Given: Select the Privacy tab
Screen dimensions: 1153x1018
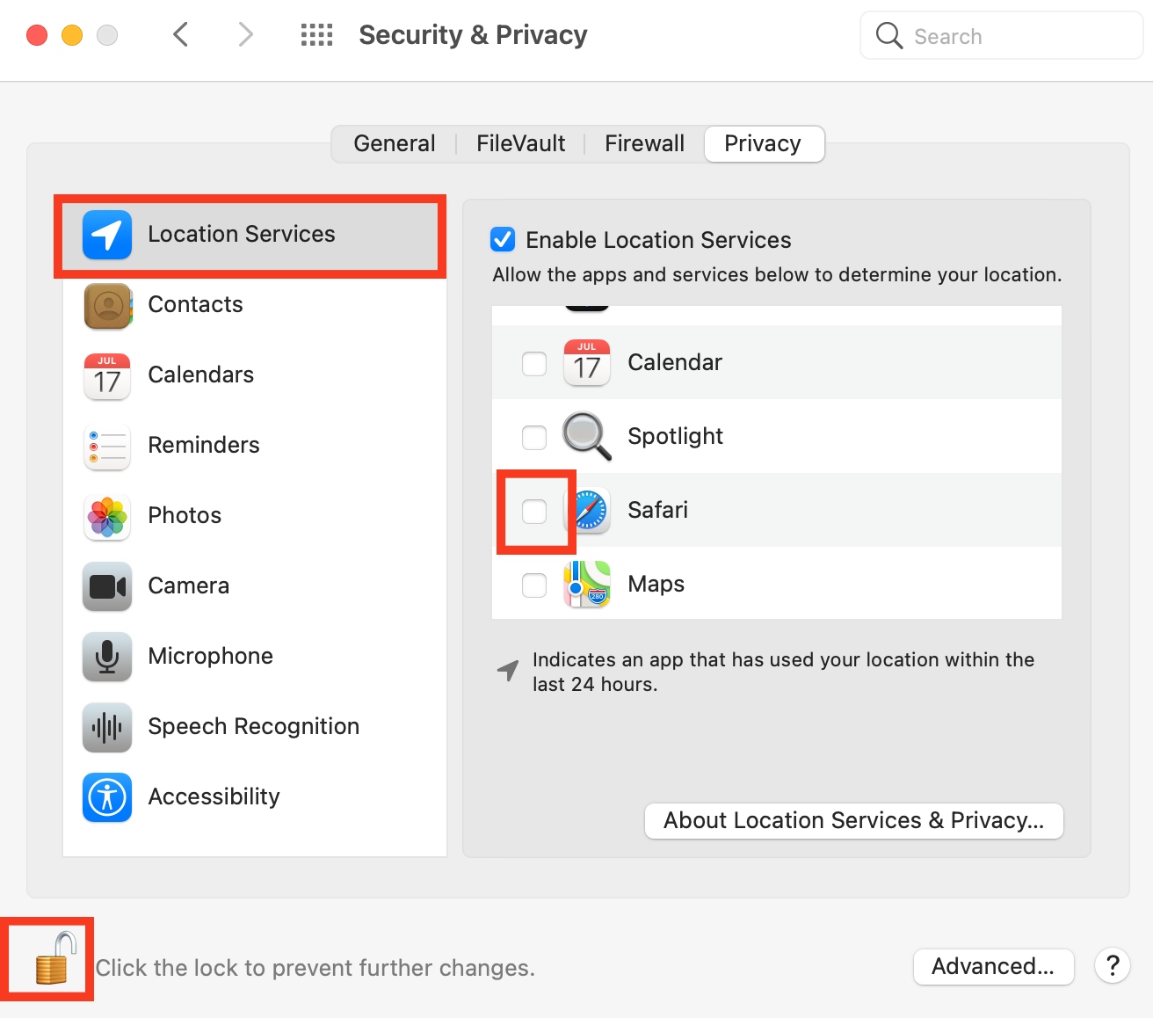Looking at the screenshot, I should tap(763, 142).
